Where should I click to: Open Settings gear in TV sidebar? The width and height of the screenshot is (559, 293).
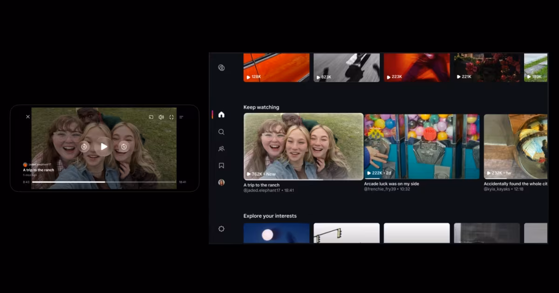pos(221,229)
